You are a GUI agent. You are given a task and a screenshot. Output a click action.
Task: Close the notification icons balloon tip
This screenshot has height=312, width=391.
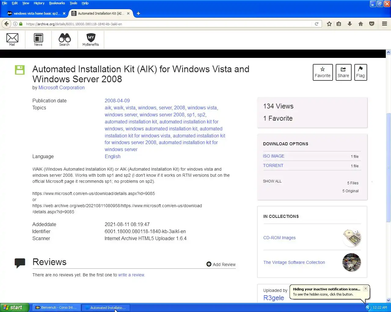pyautogui.click(x=366, y=289)
